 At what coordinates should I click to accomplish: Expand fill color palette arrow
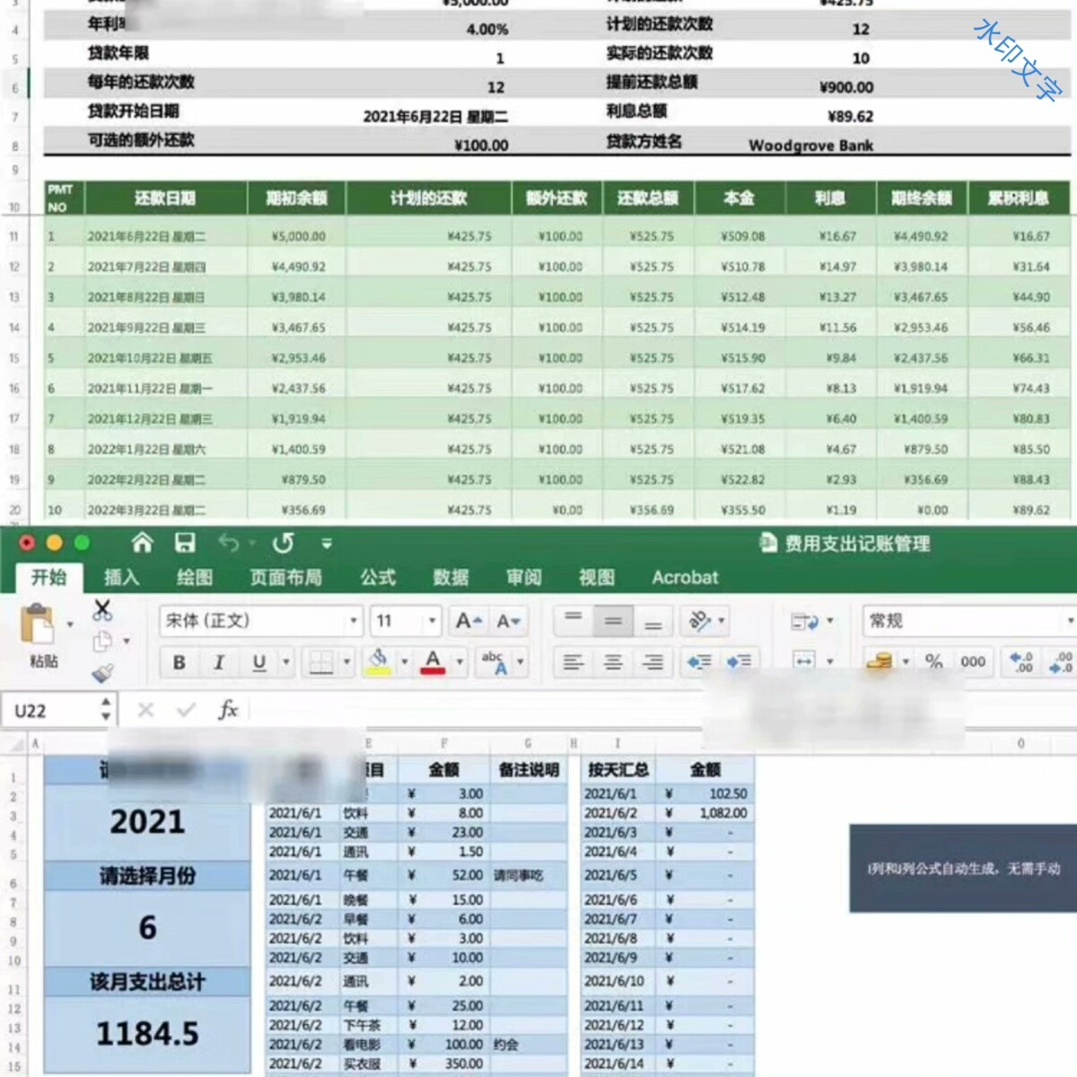coord(404,662)
